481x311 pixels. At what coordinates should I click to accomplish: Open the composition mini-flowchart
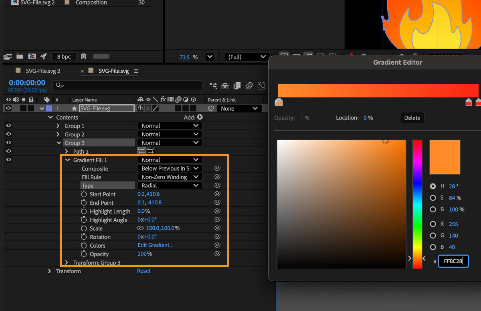213,85
